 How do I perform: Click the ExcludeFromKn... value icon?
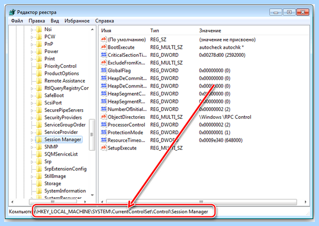coord(104,63)
